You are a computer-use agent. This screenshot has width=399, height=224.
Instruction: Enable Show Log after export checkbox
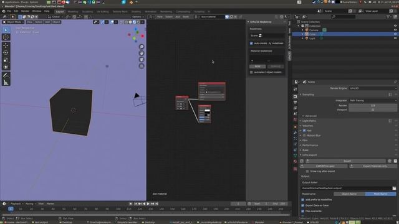[x=307, y=172]
